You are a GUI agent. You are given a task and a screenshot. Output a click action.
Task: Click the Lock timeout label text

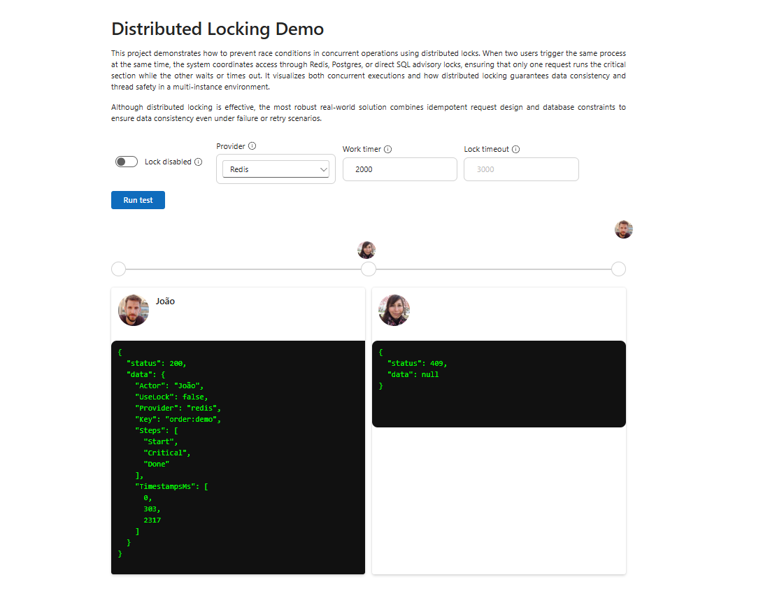tap(487, 149)
